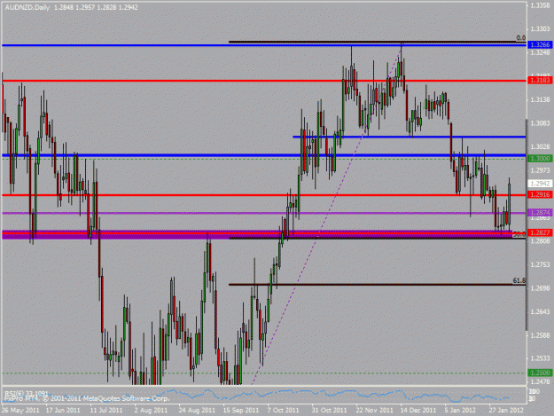Click the 1.2973 value on price axis
Screen dimensions: 554x416
[x=541, y=170]
